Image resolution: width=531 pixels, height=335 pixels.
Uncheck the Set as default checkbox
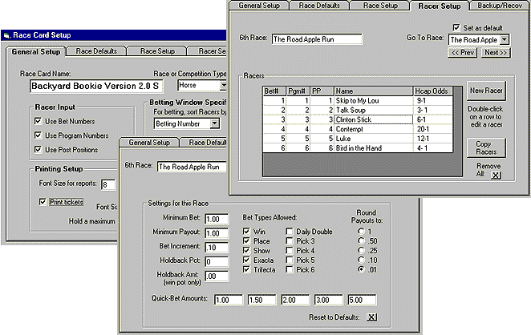pos(456,27)
